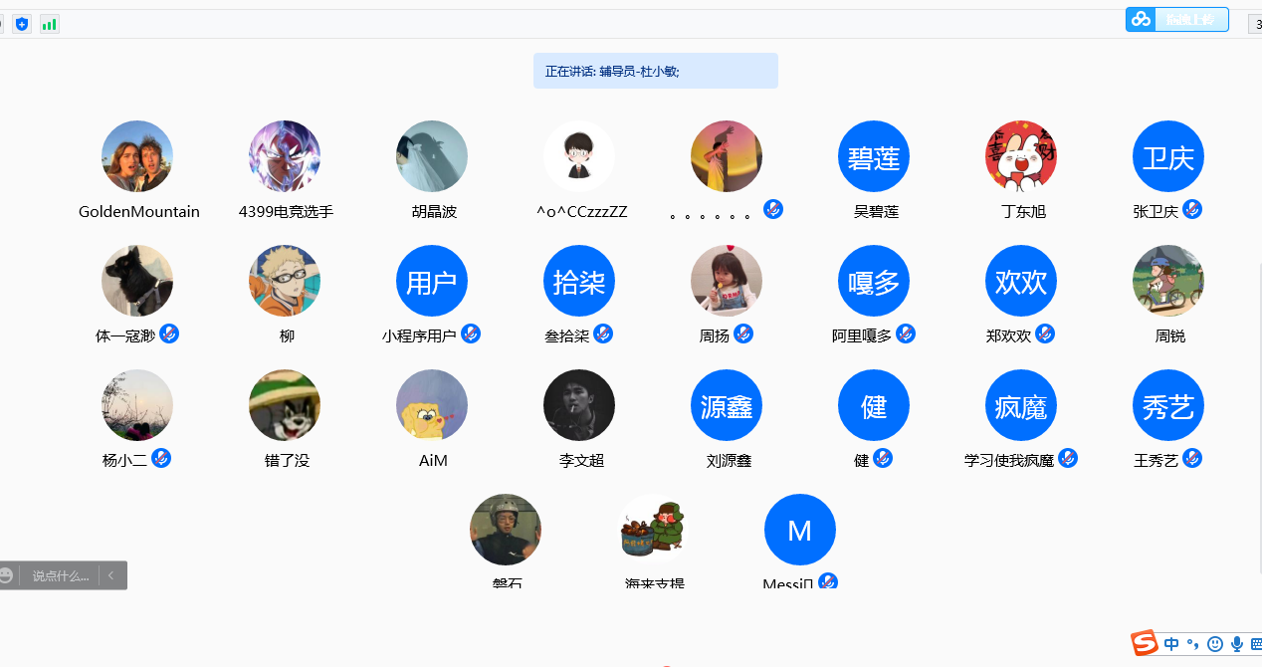The image size is (1262, 667).
Task: Click the cloud upload button at top right
Action: coord(1176,19)
